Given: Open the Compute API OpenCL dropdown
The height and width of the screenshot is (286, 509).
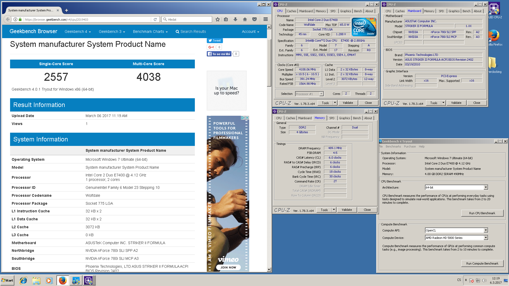Looking at the screenshot, I should tap(456, 230).
